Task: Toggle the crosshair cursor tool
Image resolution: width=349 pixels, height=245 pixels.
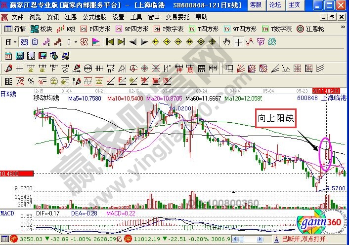Action: [x=239, y=42]
